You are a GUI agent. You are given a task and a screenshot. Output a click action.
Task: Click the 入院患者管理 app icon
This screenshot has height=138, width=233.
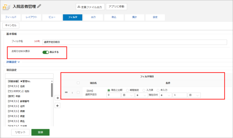(x=6, y=7)
